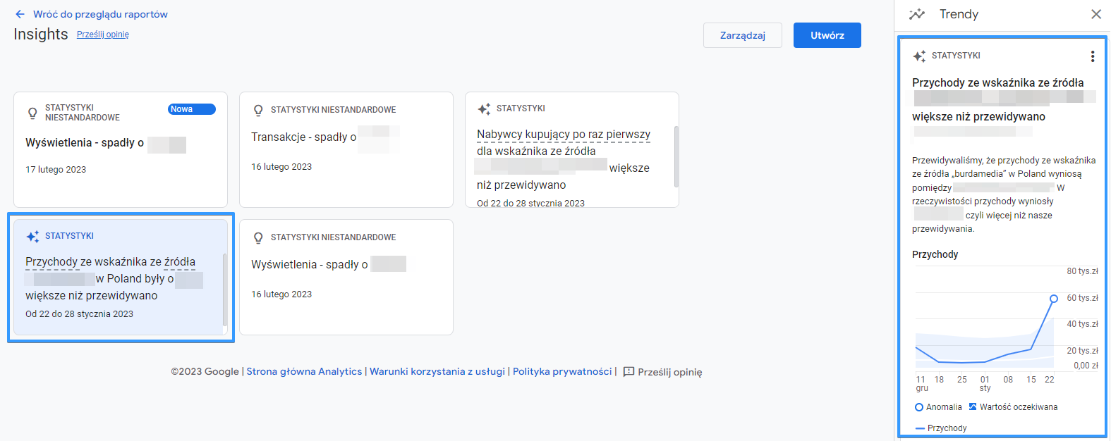The width and height of the screenshot is (1111, 441).
Task: Toggle the Przychody line legend item
Action: (940, 428)
